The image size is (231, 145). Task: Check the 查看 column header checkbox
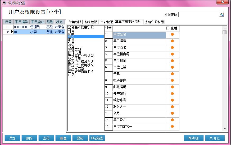(x=168, y=28)
